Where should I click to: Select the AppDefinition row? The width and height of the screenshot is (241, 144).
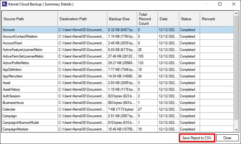point(118,70)
